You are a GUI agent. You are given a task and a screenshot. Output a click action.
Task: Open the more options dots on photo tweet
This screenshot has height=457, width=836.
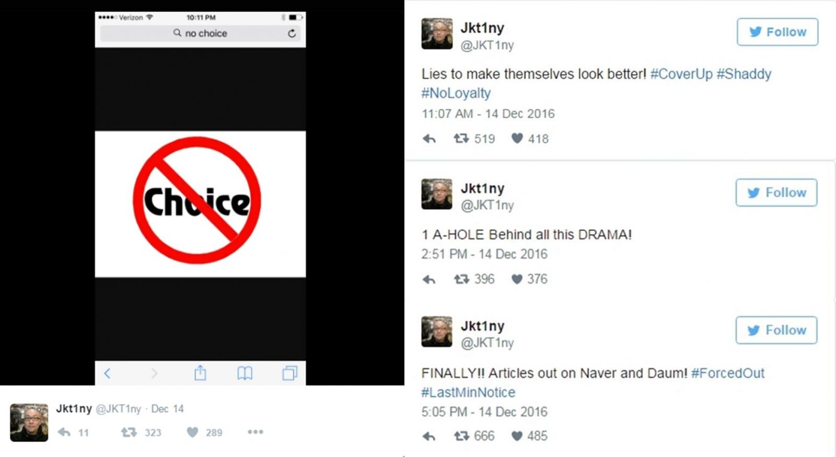coord(256,432)
